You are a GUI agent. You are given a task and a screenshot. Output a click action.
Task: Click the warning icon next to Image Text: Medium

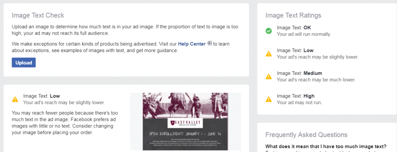[269, 76]
